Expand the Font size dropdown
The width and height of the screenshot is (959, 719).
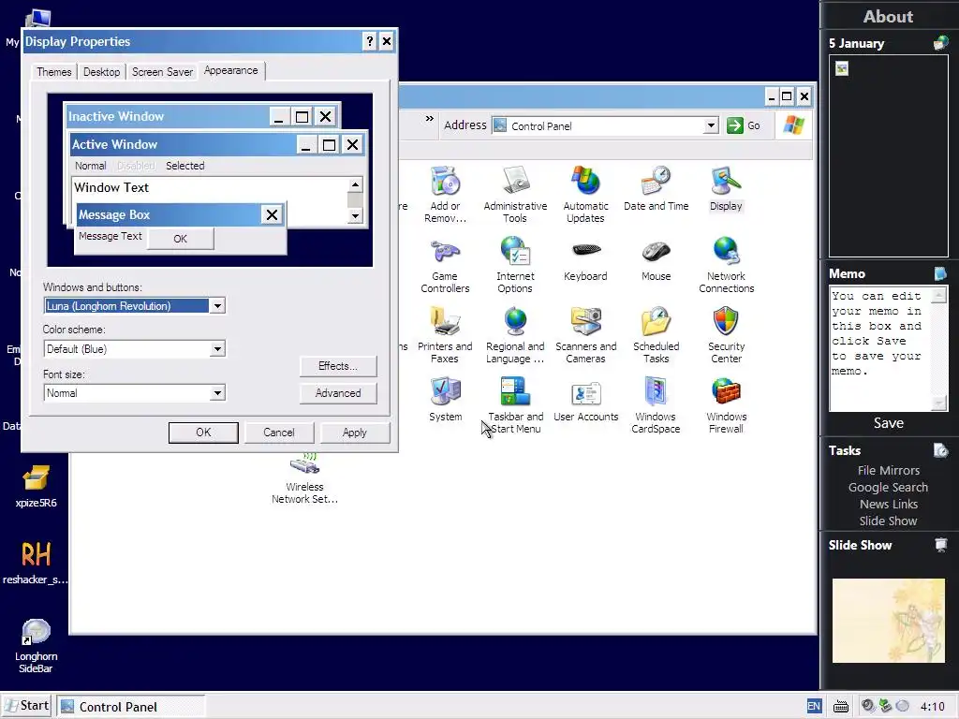[x=217, y=393]
